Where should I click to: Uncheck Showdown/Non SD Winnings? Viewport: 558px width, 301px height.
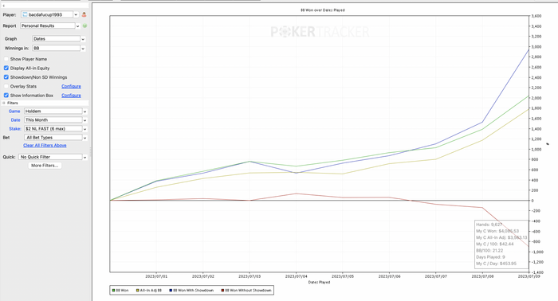(6, 77)
